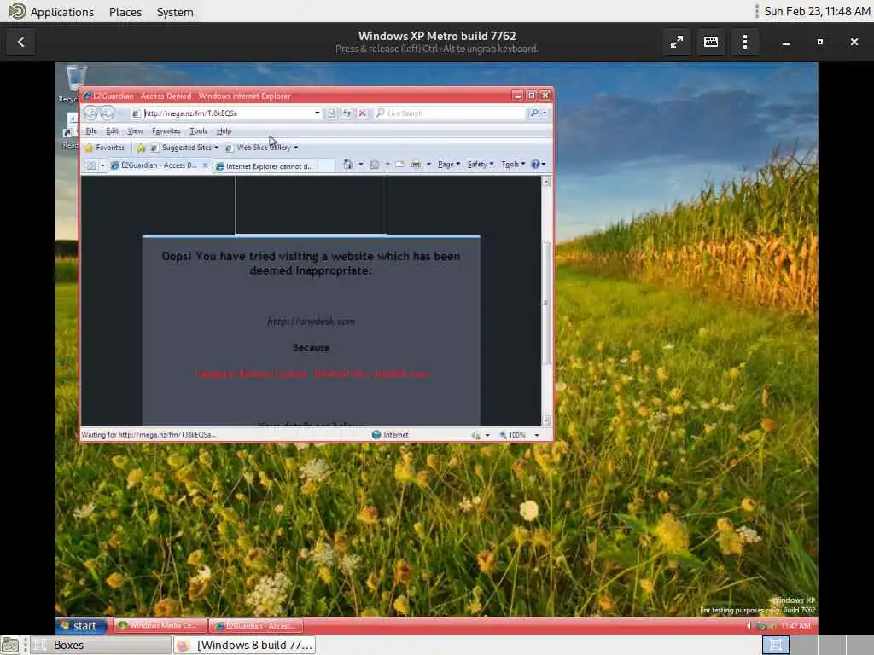Go back with IE Back arrow
874x655 pixels.
[90, 113]
